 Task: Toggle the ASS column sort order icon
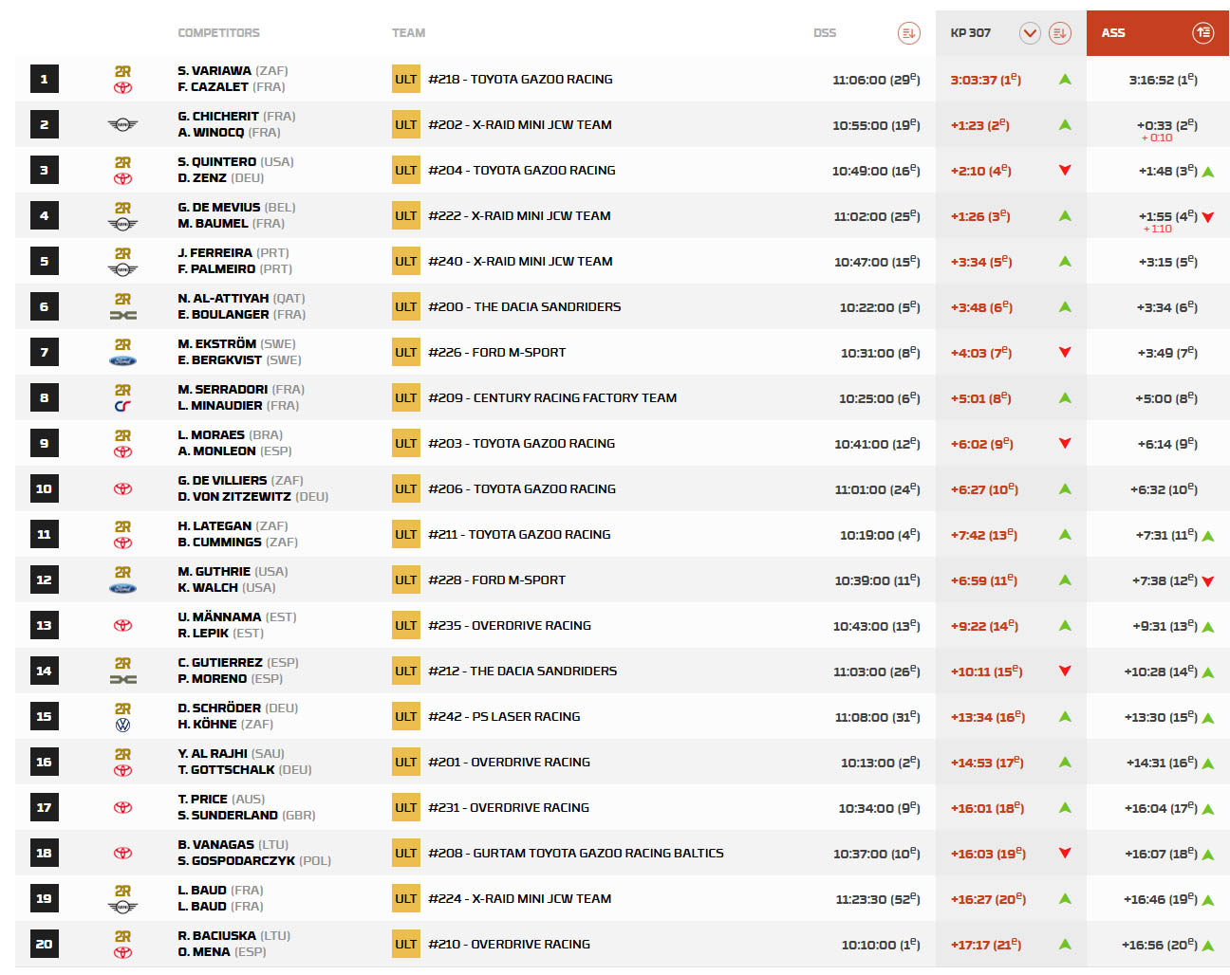[1202, 33]
